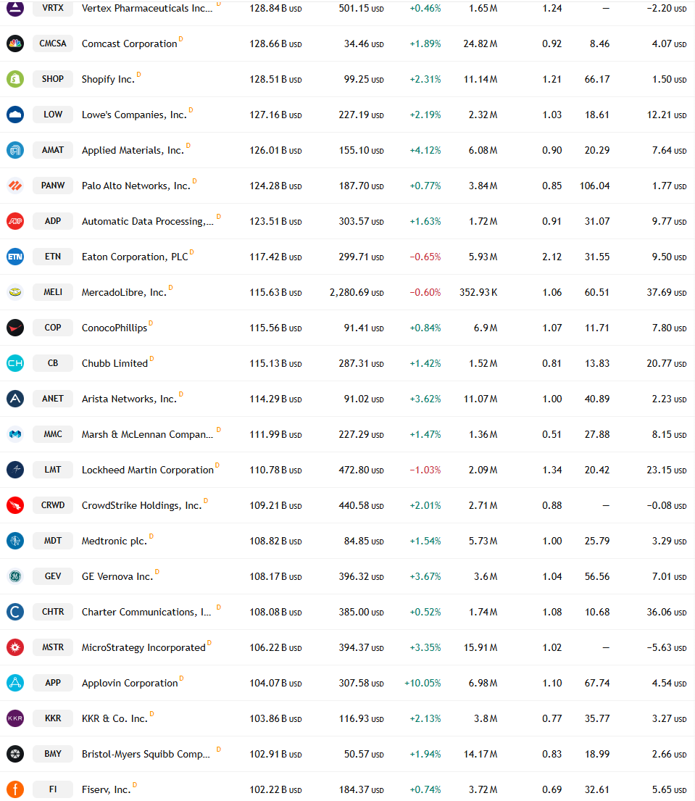The image size is (695, 801).
Task: Click the Lowe's blue logo icon
Action: [x=15, y=115]
